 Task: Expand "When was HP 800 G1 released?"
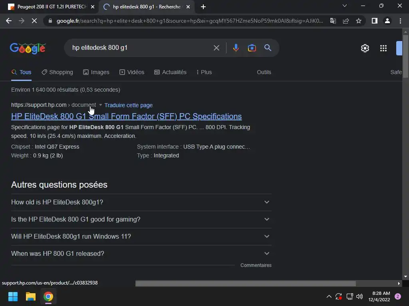(141, 254)
